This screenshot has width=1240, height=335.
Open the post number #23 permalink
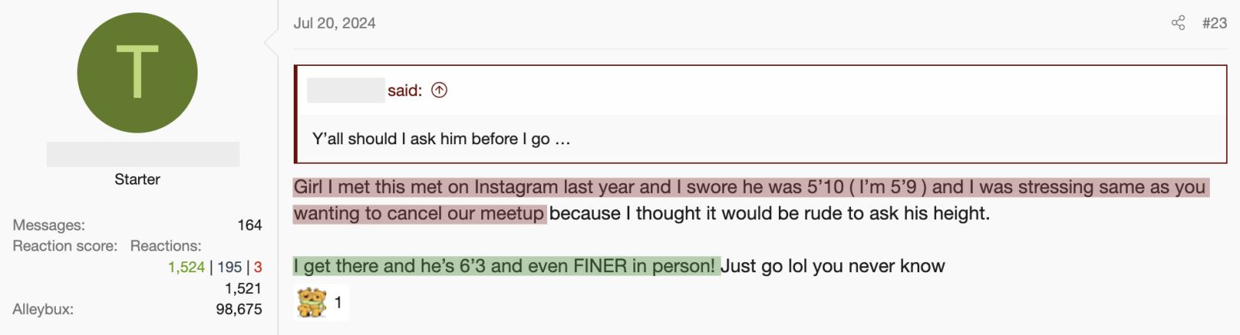click(x=1214, y=23)
